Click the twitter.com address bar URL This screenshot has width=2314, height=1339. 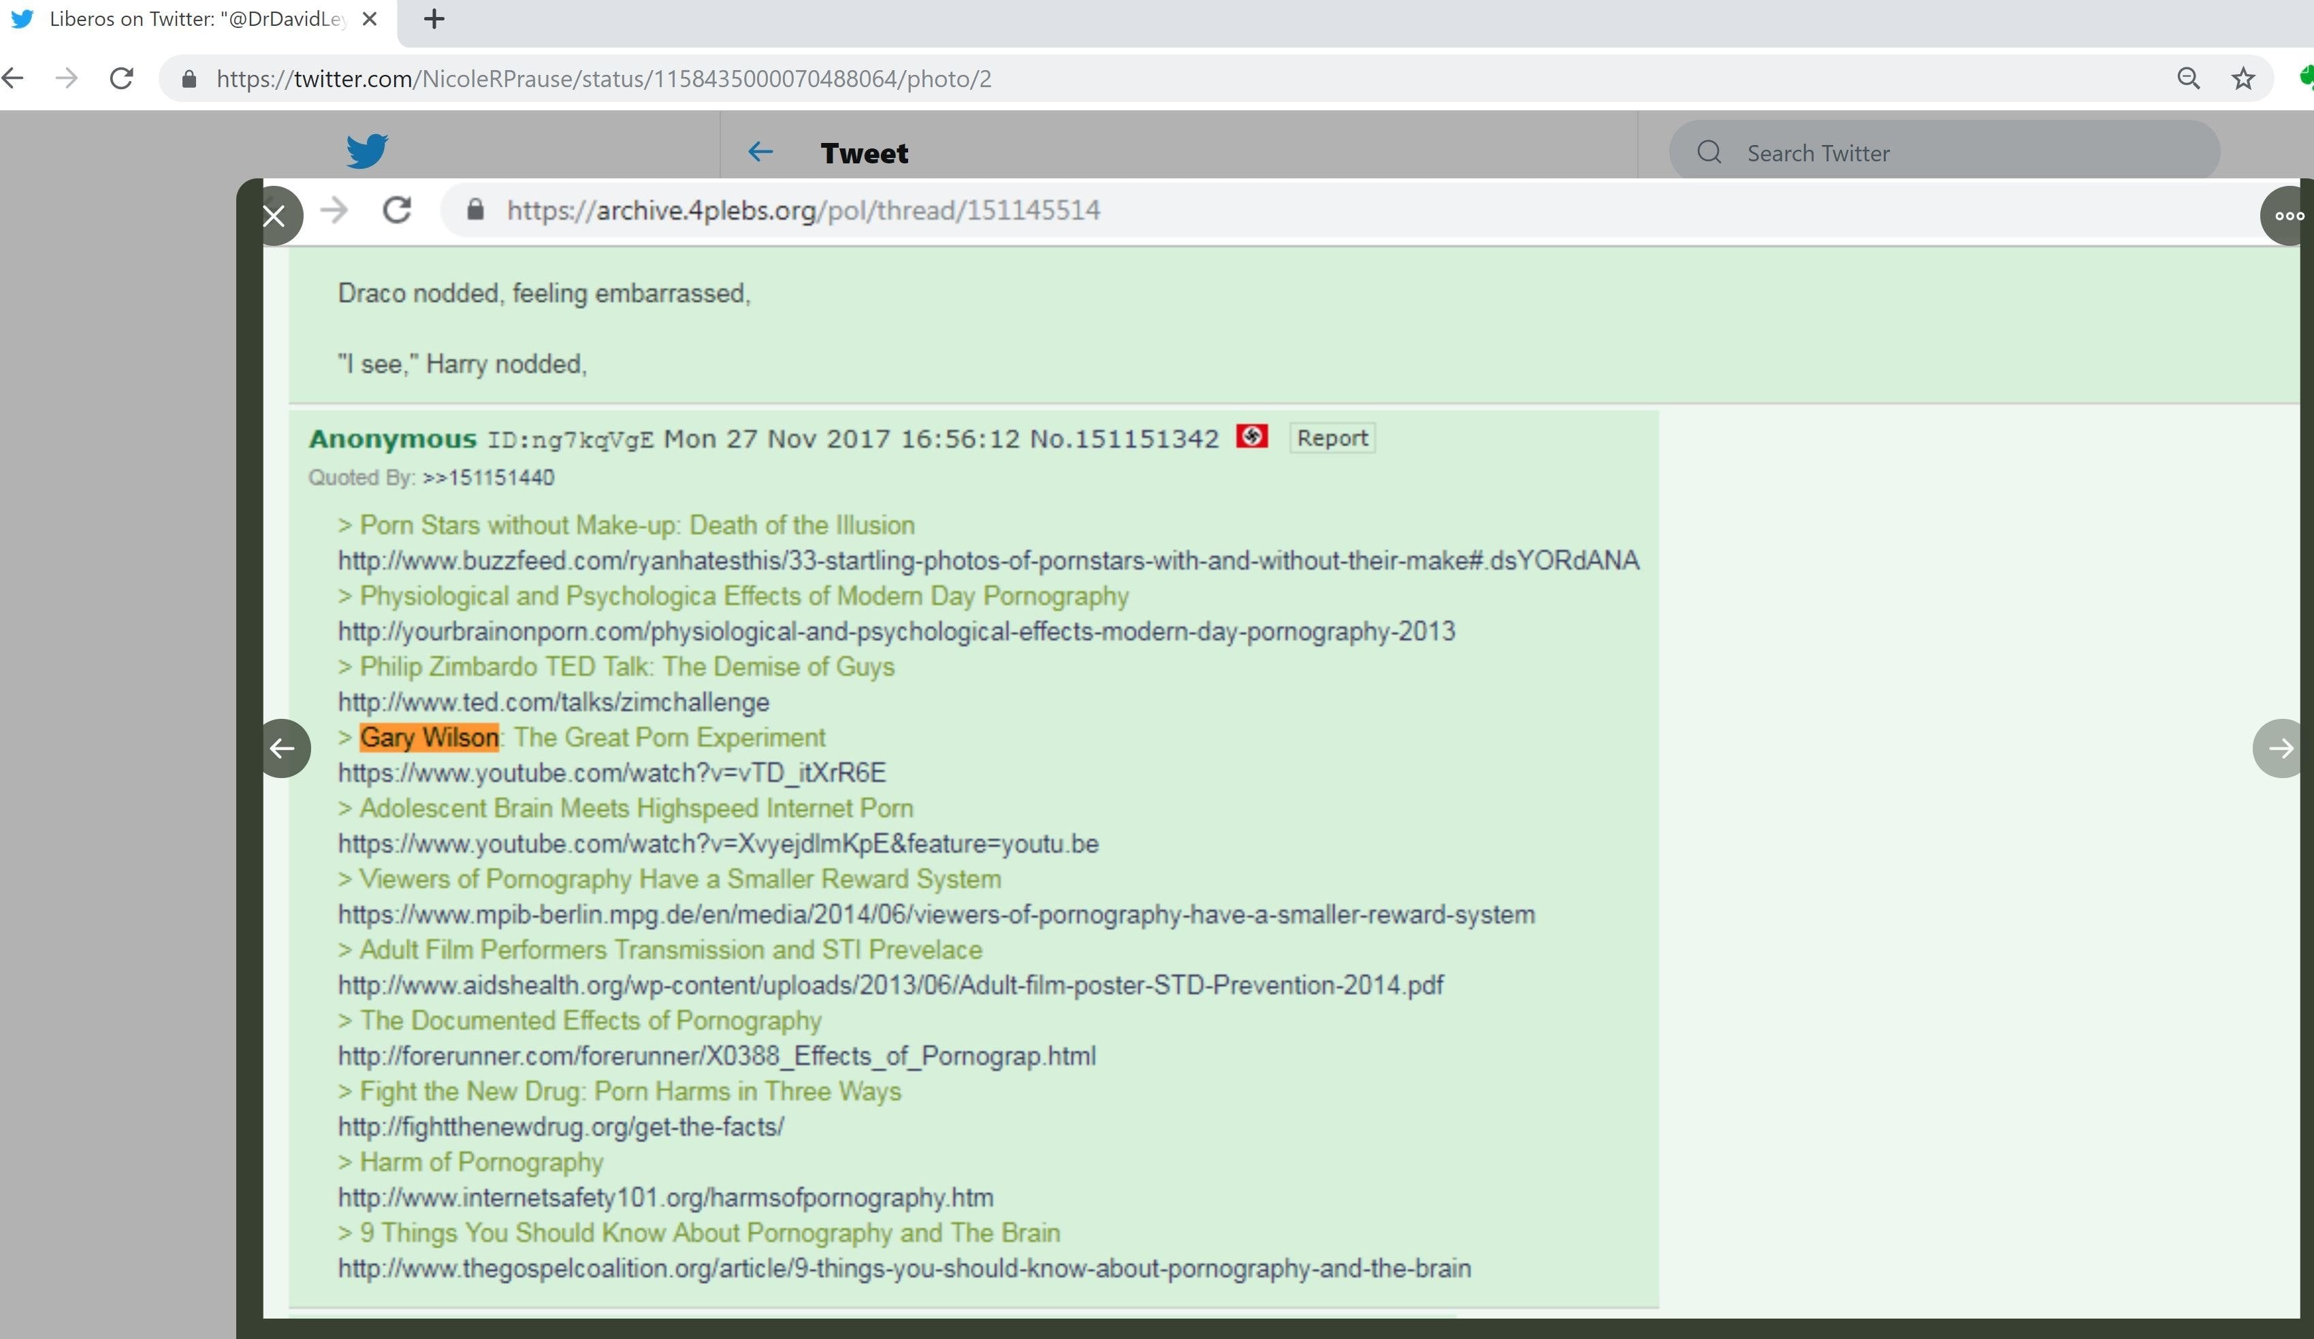coord(603,79)
